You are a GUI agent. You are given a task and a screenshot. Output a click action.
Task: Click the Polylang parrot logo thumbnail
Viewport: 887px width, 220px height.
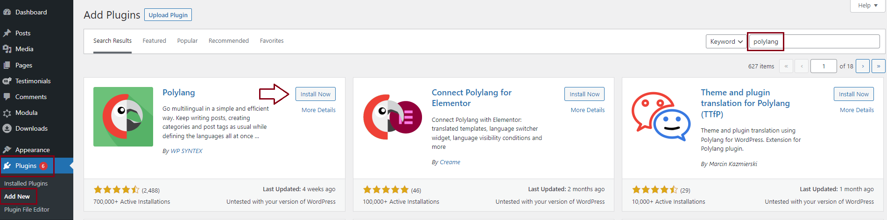(x=123, y=117)
